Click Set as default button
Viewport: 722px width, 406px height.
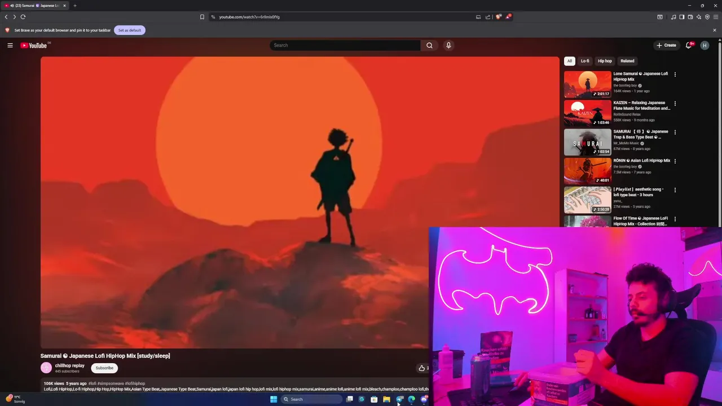pyautogui.click(x=130, y=30)
